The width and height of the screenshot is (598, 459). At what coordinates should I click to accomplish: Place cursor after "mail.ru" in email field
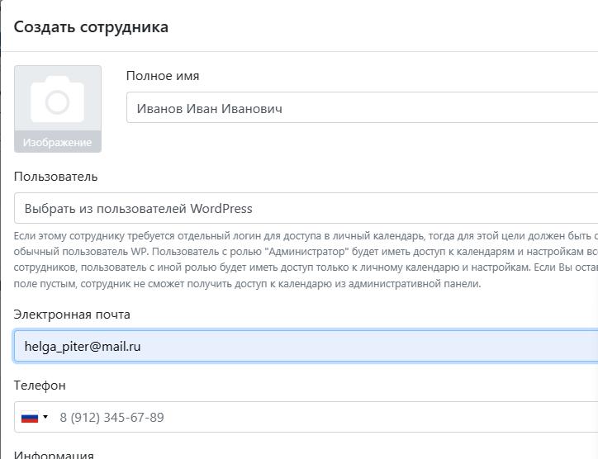143,347
